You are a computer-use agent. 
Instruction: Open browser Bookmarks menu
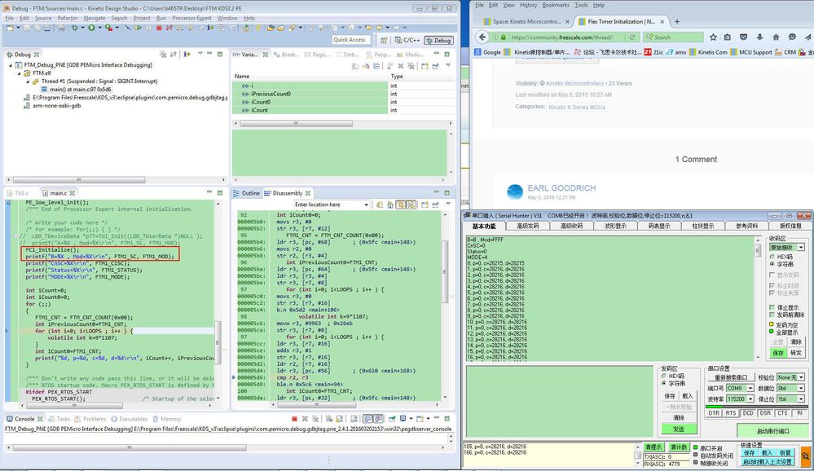[x=556, y=5]
